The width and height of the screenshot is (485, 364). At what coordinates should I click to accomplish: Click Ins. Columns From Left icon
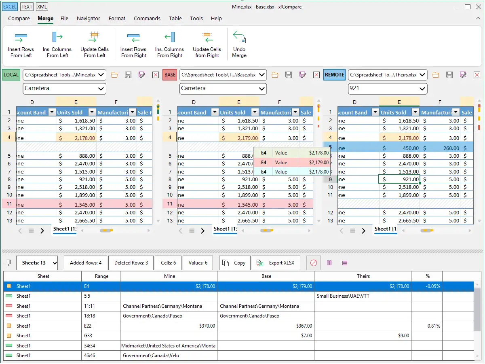[57, 38]
